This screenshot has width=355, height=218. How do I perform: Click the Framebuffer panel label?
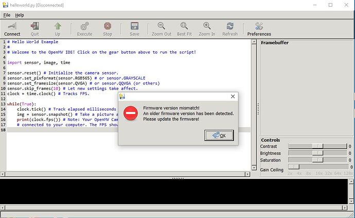coord(275,43)
